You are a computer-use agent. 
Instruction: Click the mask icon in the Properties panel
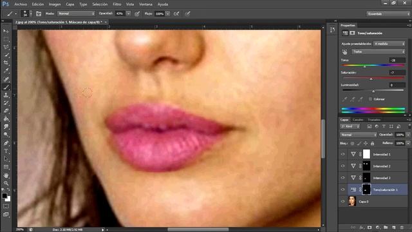click(352, 33)
